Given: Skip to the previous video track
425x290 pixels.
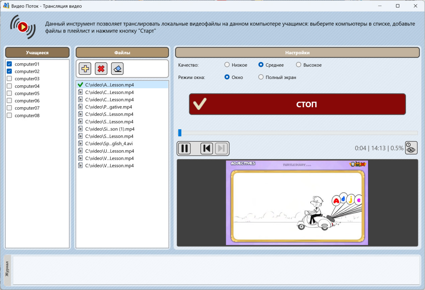Looking at the screenshot, I should [206, 148].
